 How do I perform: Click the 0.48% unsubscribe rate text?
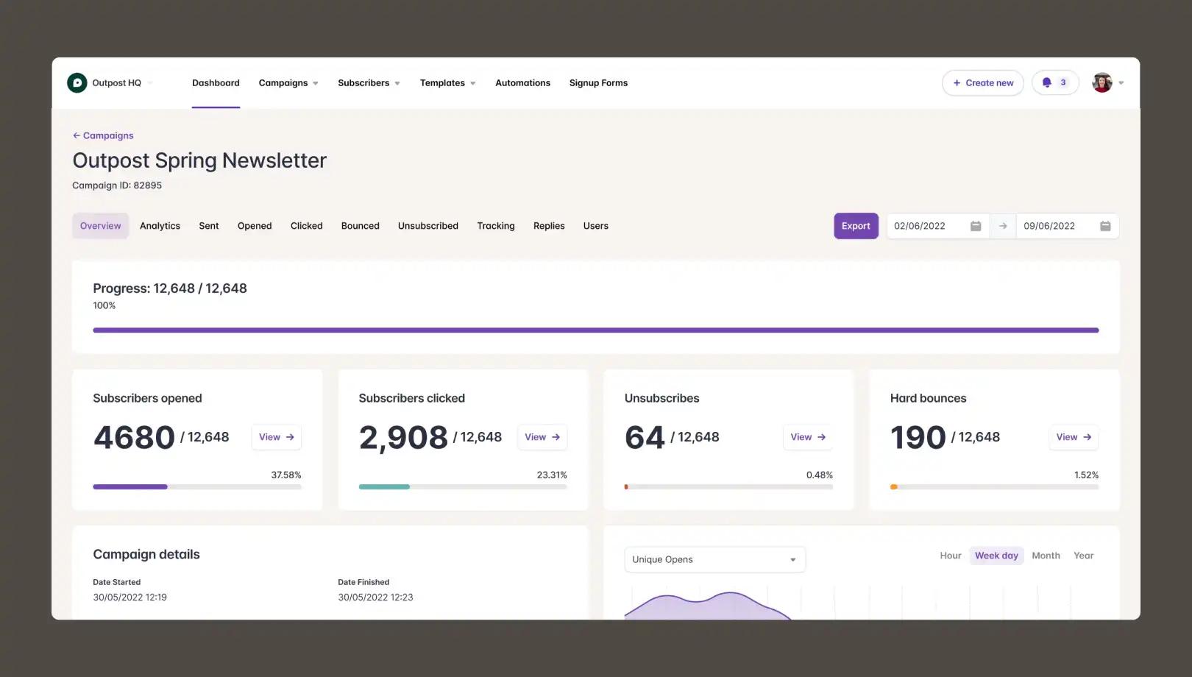click(x=819, y=475)
